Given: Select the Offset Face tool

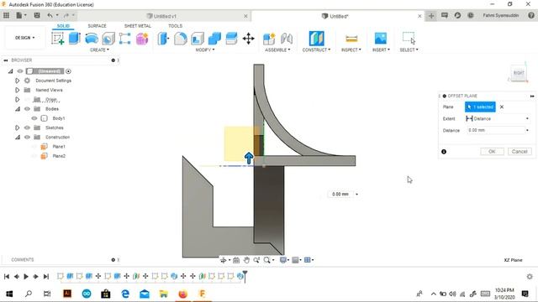Looking at the screenshot, I should click(232, 39).
